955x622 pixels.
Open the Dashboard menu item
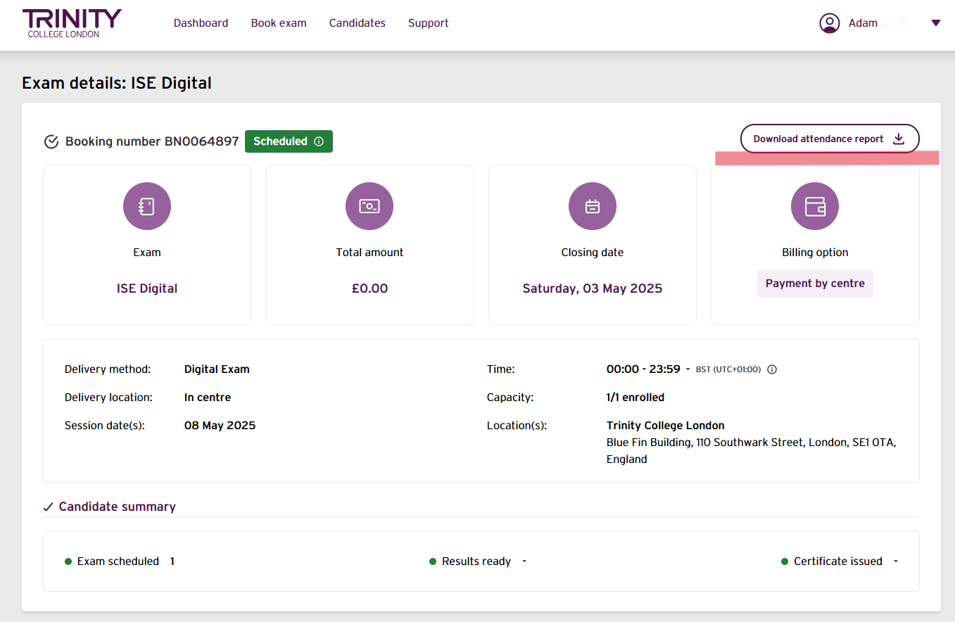(201, 23)
